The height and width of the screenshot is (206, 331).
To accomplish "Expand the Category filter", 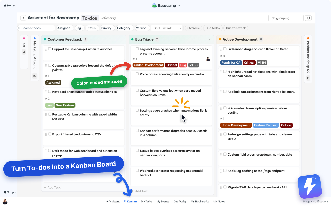I will coord(125,28).
